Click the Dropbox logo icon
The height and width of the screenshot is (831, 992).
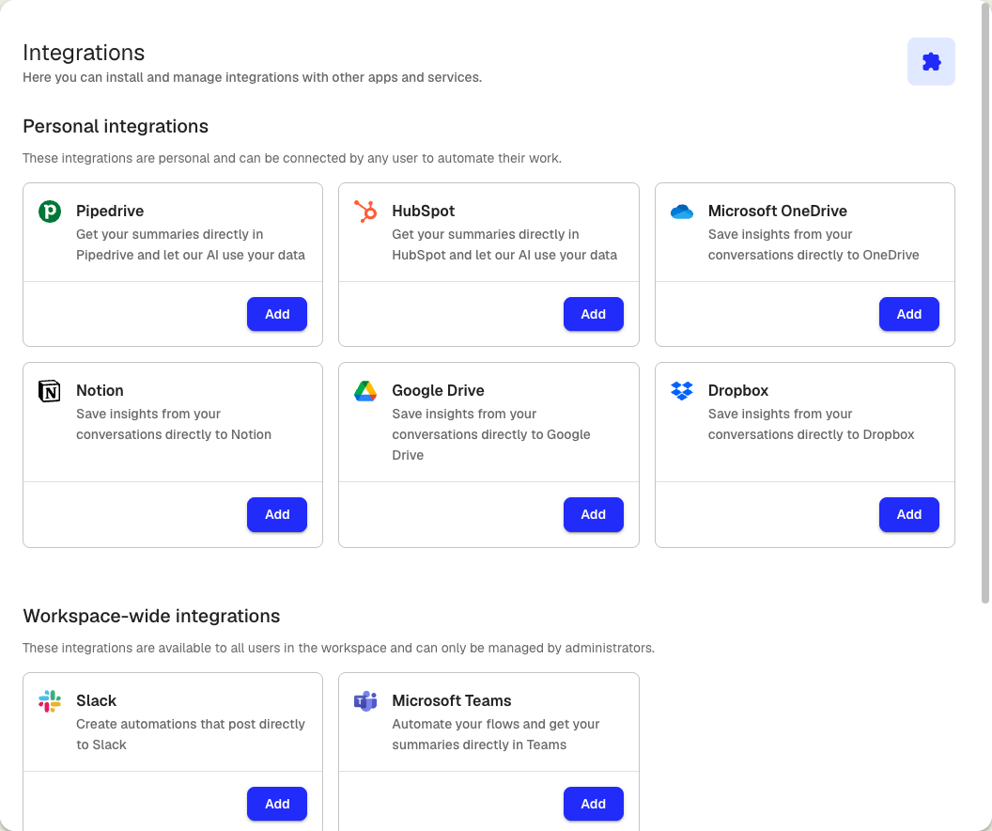tap(681, 390)
